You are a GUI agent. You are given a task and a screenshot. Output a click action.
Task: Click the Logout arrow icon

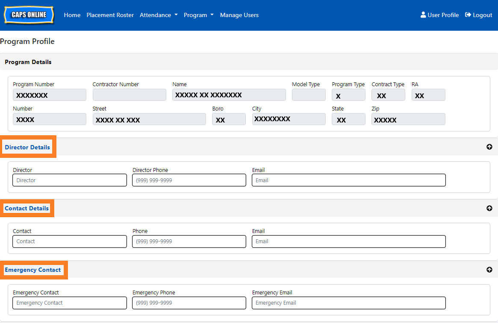coord(468,15)
